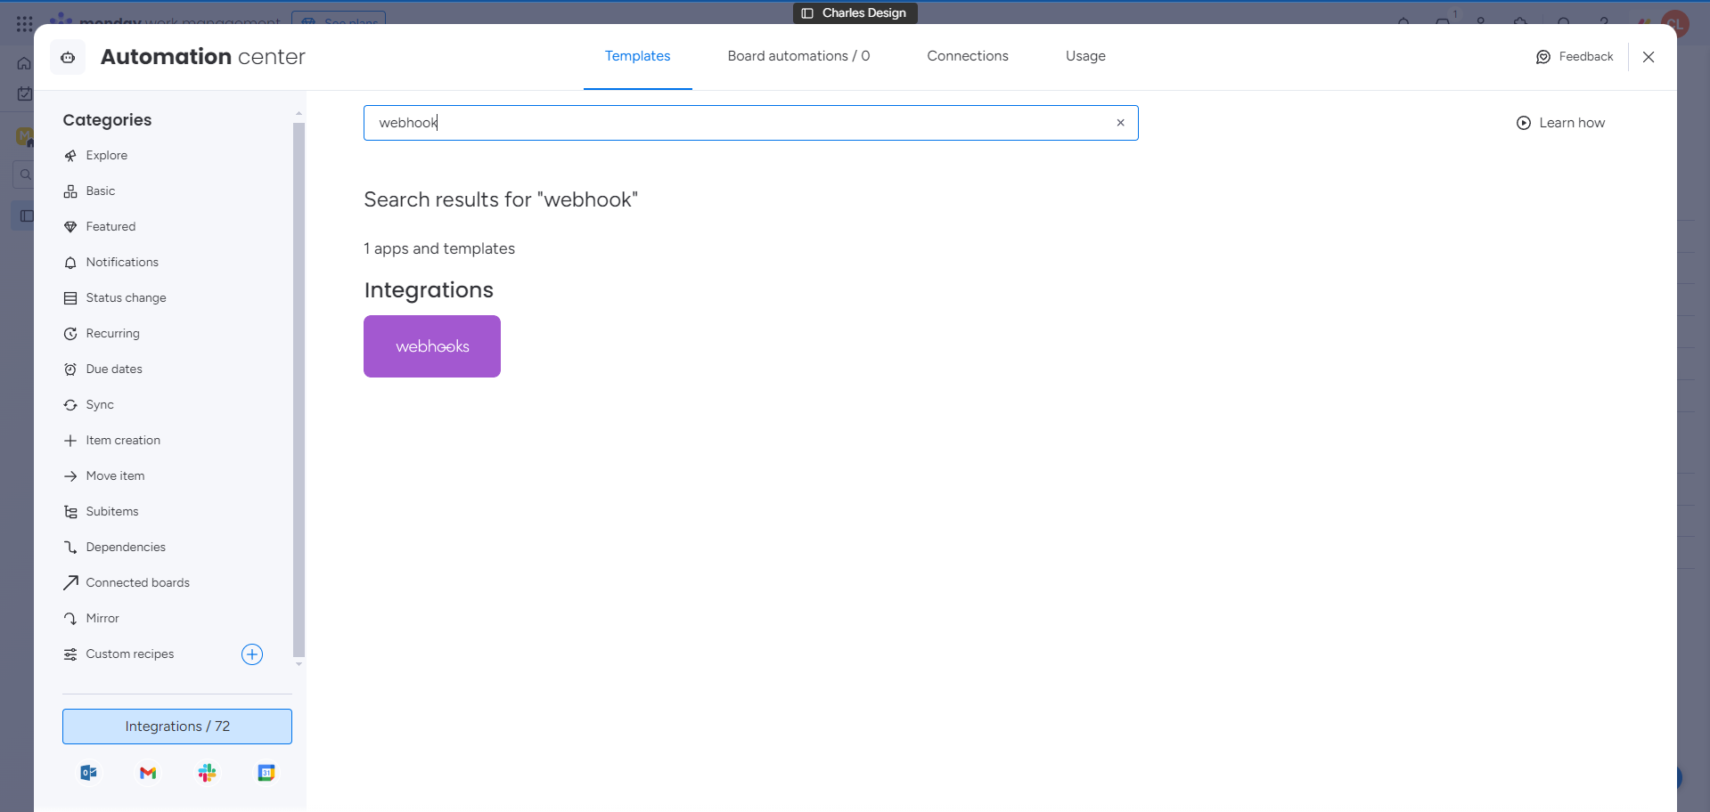Click the Status change list icon

point(70,298)
